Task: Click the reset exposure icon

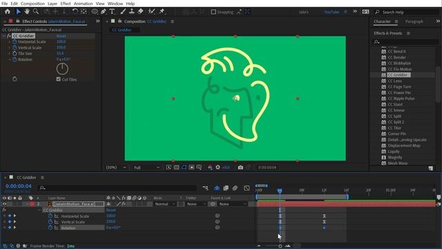Action: tap(218, 167)
